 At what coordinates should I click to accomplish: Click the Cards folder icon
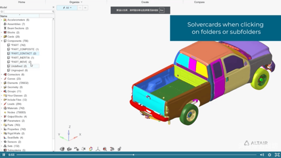(5, 37)
